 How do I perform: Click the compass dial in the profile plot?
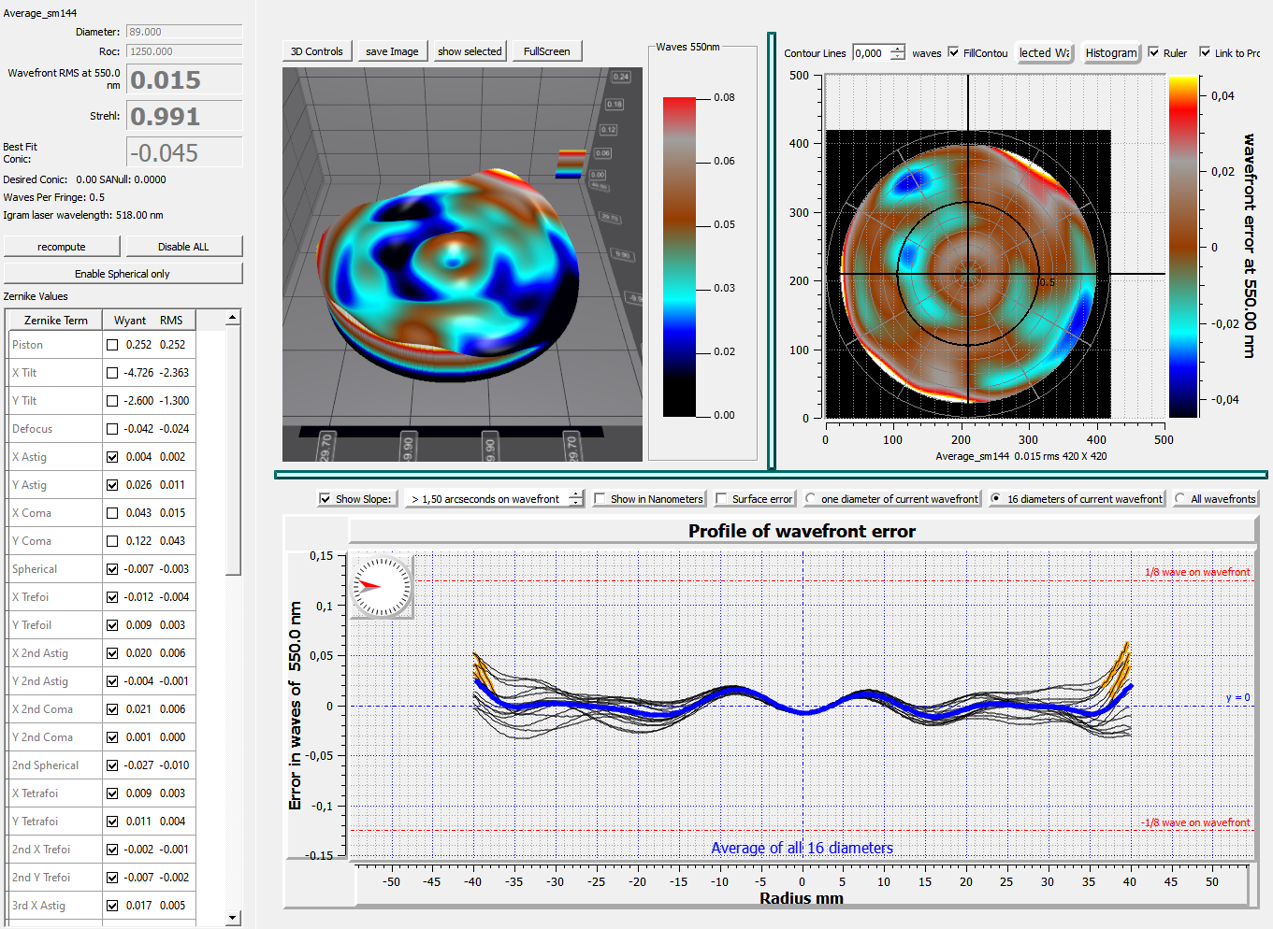[382, 587]
